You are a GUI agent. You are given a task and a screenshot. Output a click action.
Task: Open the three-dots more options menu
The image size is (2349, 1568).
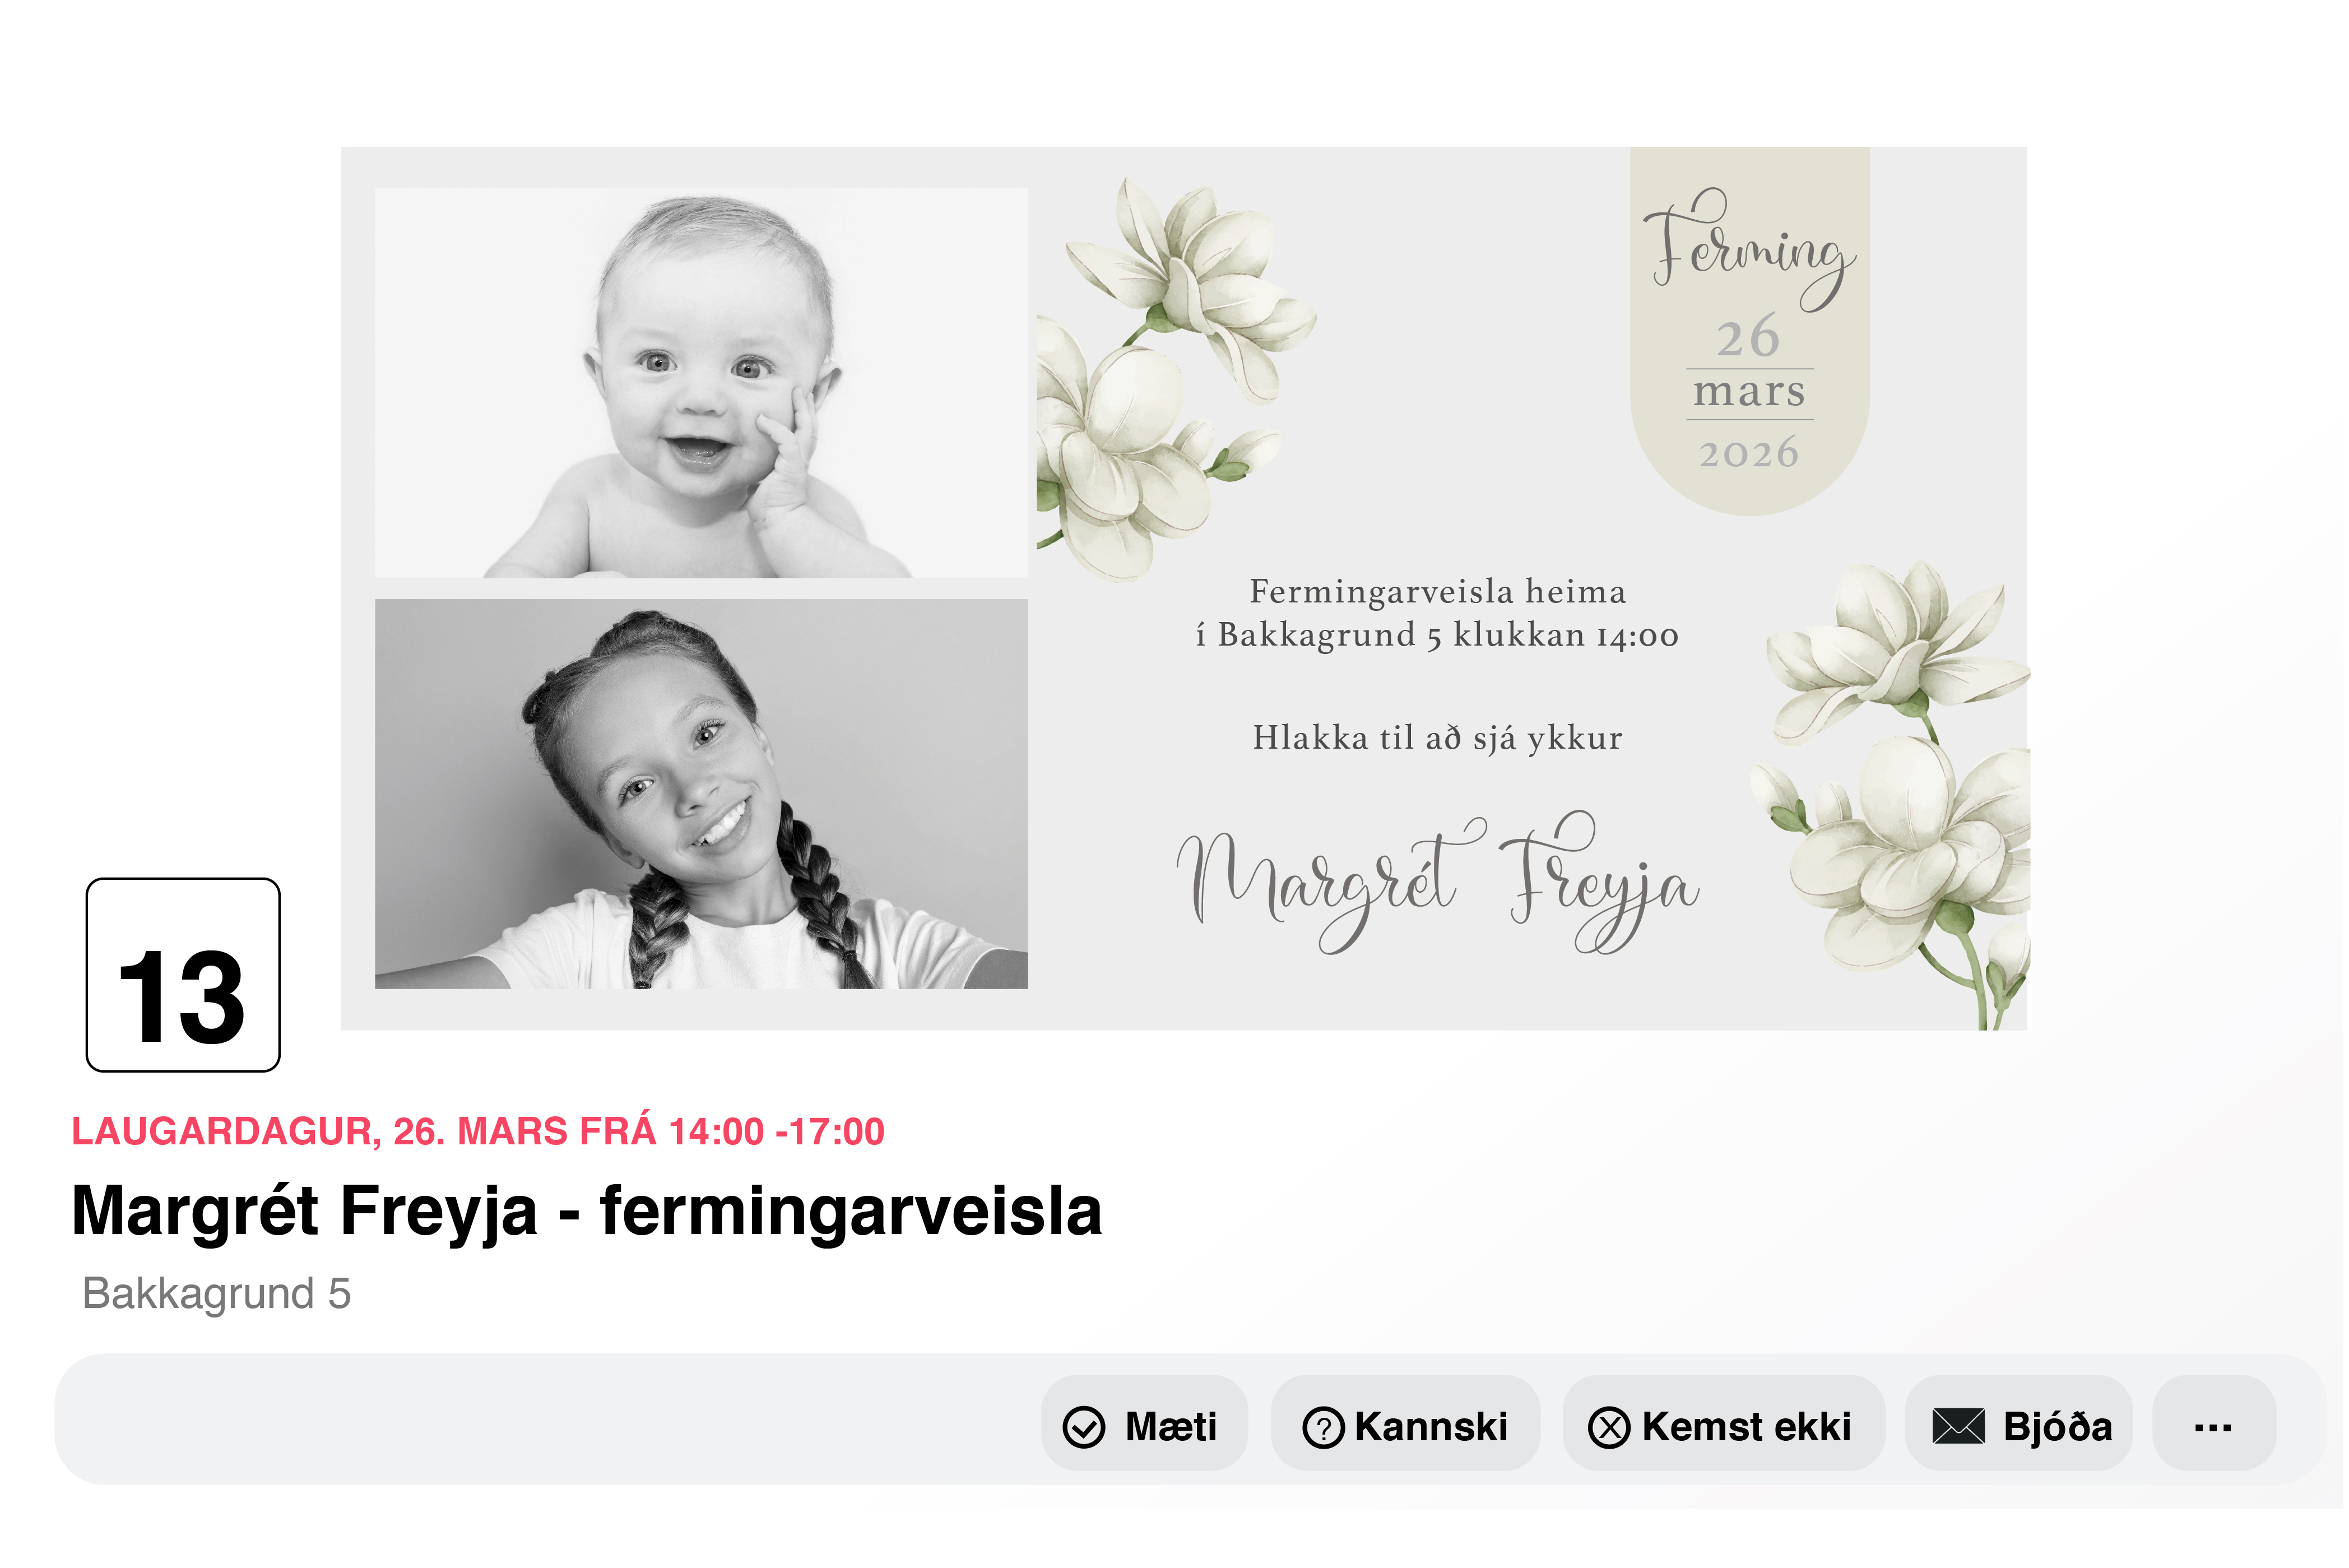[2214, 1426]
